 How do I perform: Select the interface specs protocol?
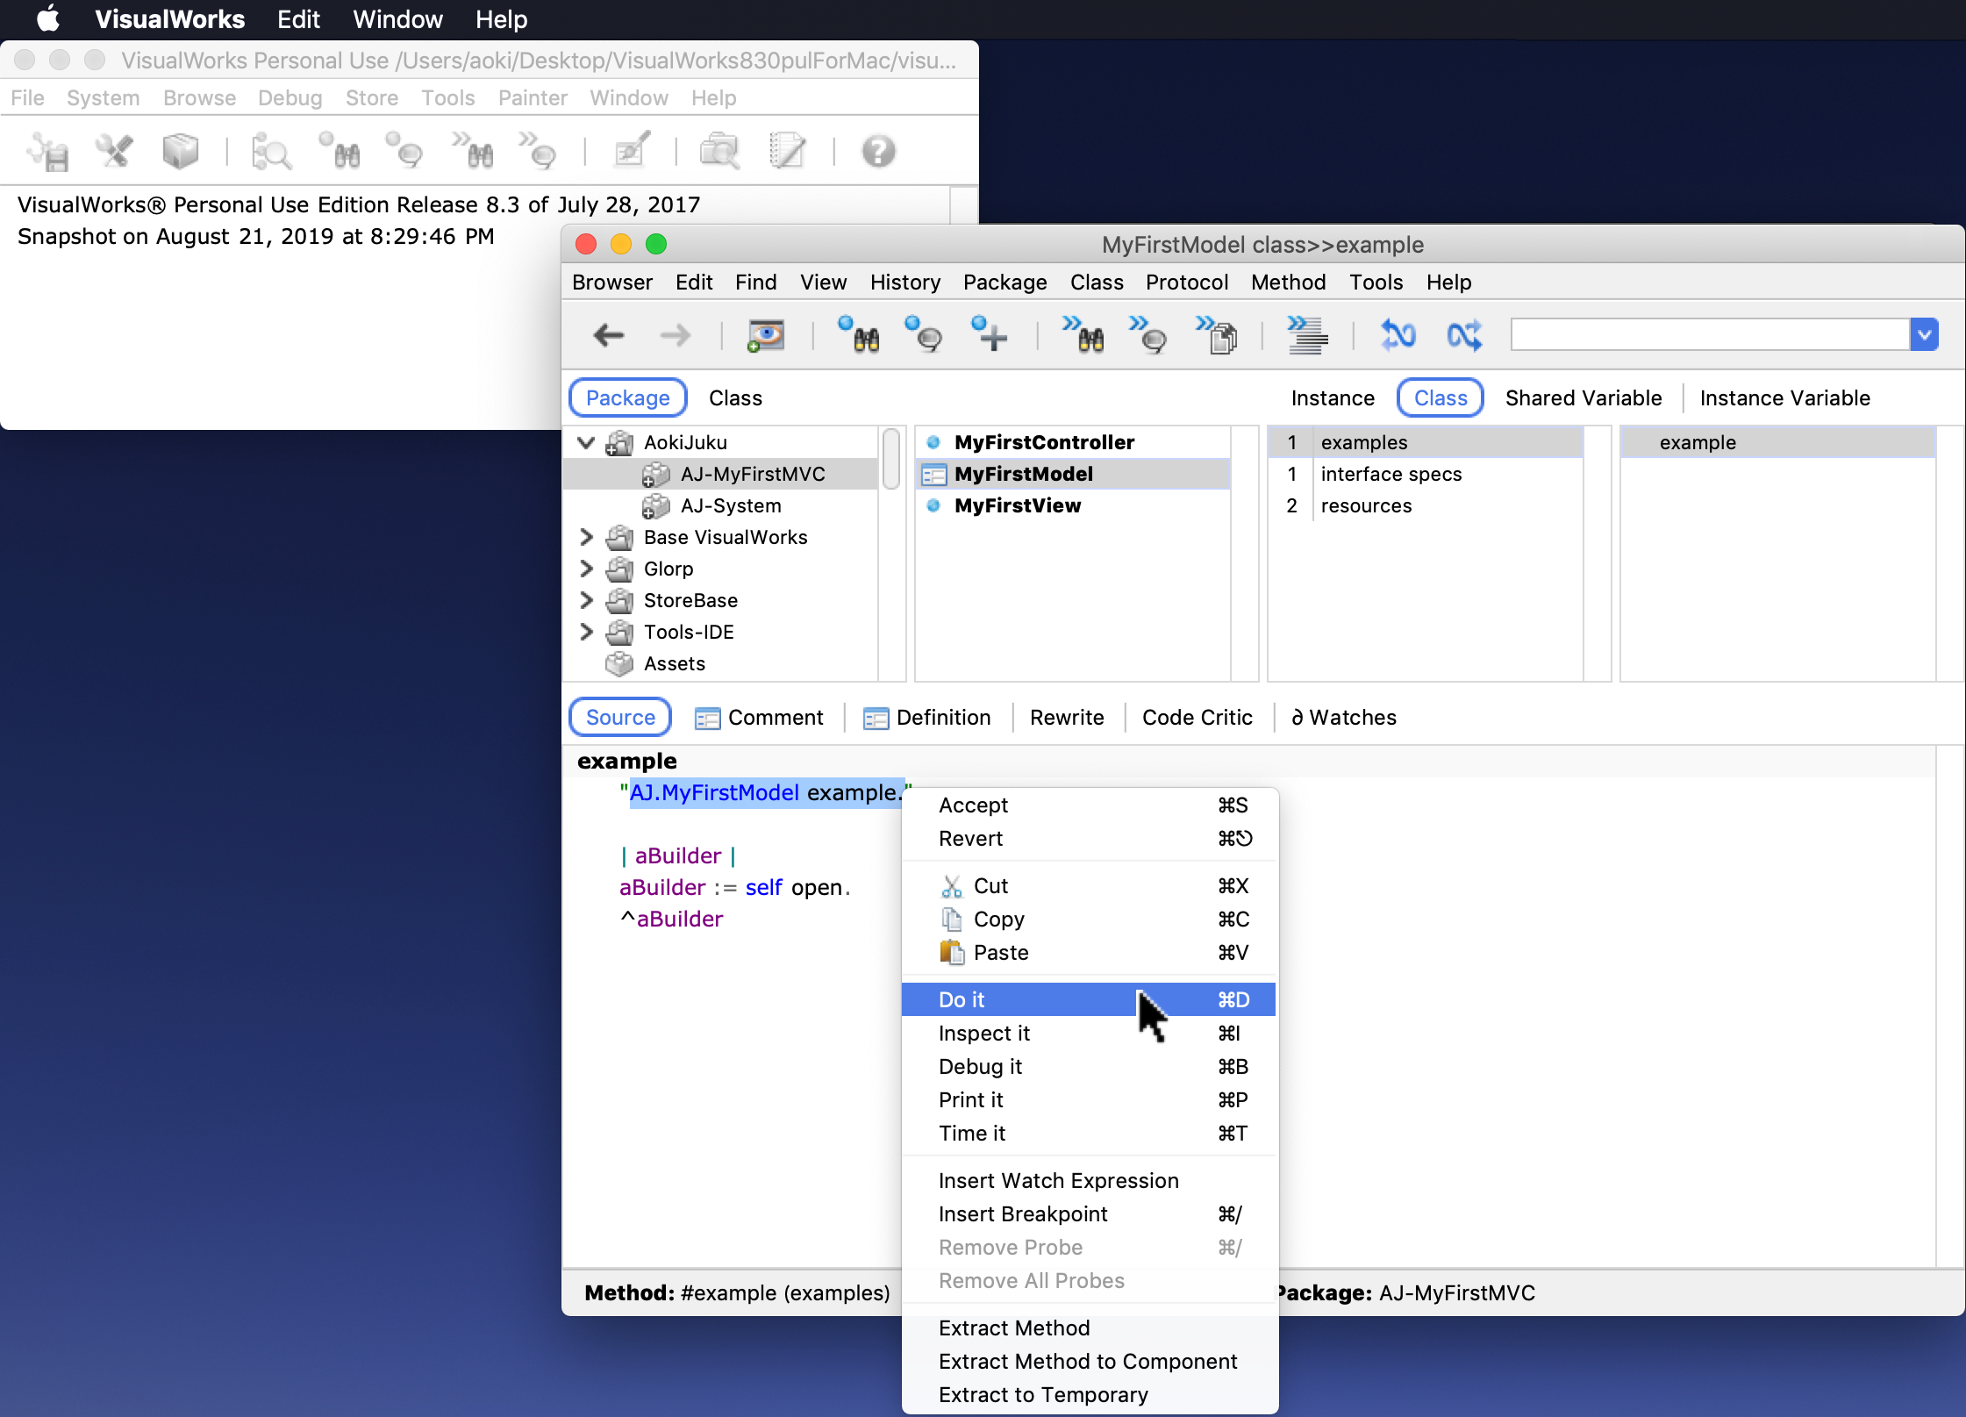click(1426, 474)
